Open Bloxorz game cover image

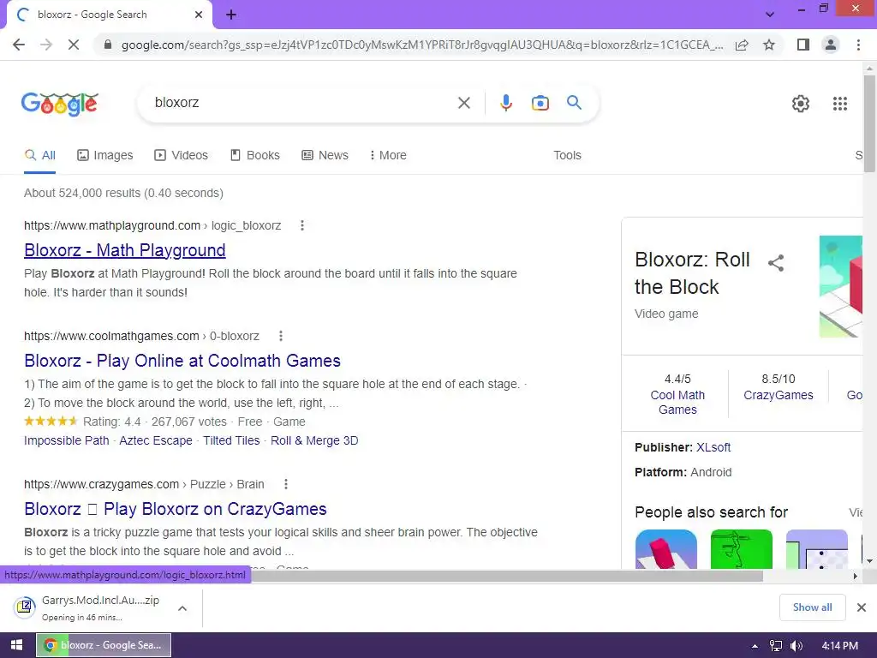point(841,286)
